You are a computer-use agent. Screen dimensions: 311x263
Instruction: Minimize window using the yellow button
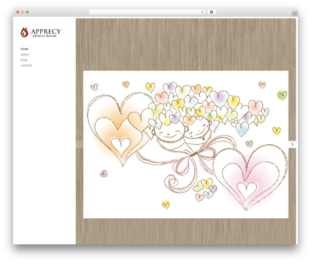22,12
